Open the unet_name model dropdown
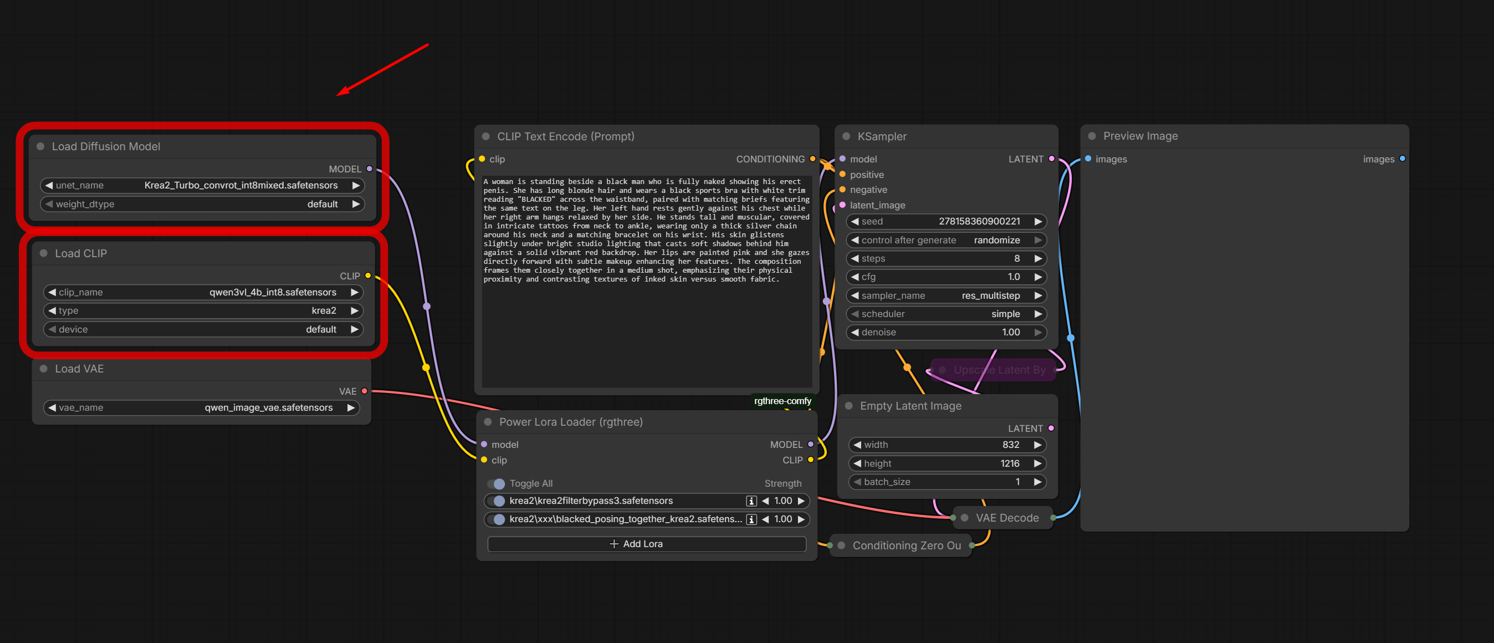 (202, 186)
